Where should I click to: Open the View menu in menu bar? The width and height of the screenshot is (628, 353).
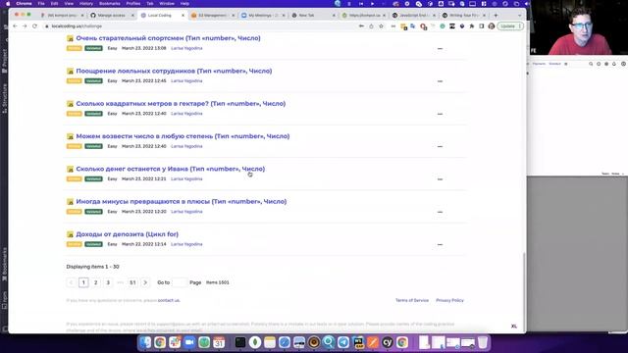click(x=69, y=4)
